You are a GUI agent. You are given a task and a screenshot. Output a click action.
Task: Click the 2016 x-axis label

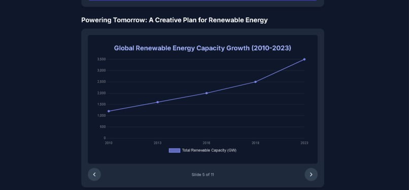coord(207,143)
